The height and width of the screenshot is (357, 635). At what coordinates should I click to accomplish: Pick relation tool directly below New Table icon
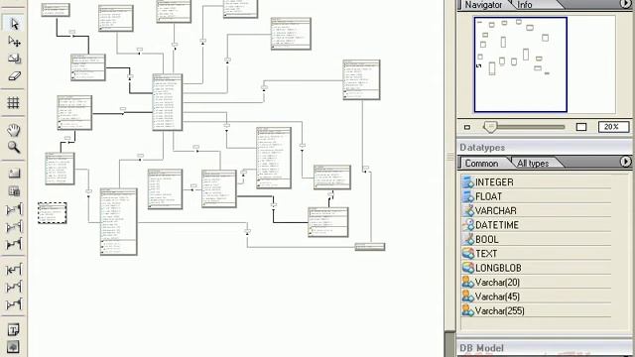[x=14, y=209]
